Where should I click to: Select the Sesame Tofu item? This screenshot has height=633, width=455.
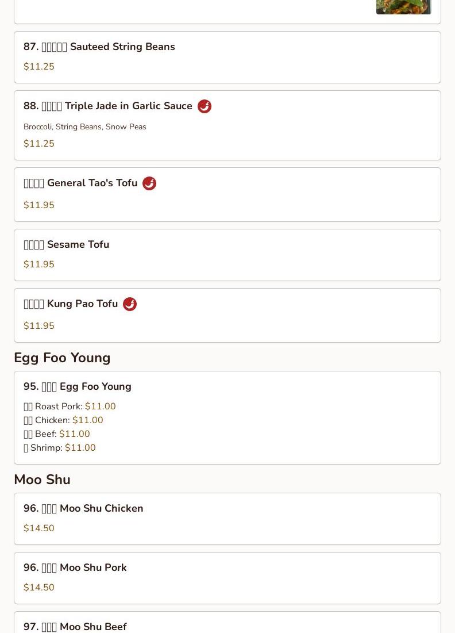[227, 255]
